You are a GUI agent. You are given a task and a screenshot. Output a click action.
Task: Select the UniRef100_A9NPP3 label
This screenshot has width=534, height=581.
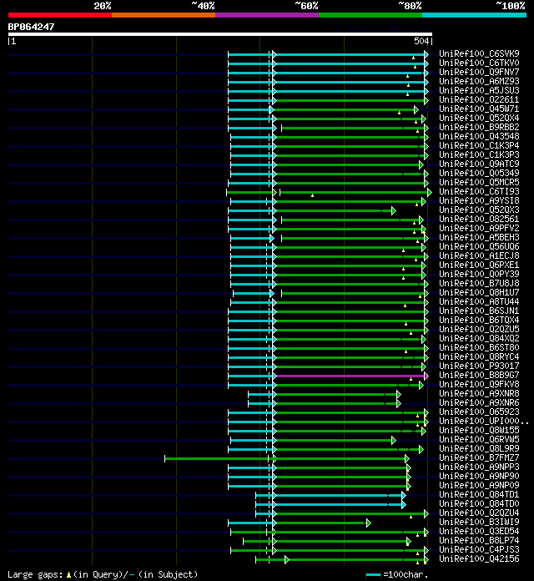(x=479, y=467)
